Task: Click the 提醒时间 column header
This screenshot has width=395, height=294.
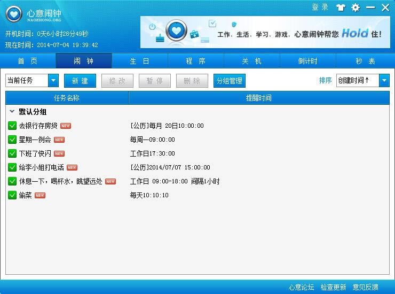Action: (x=259, y=98)
